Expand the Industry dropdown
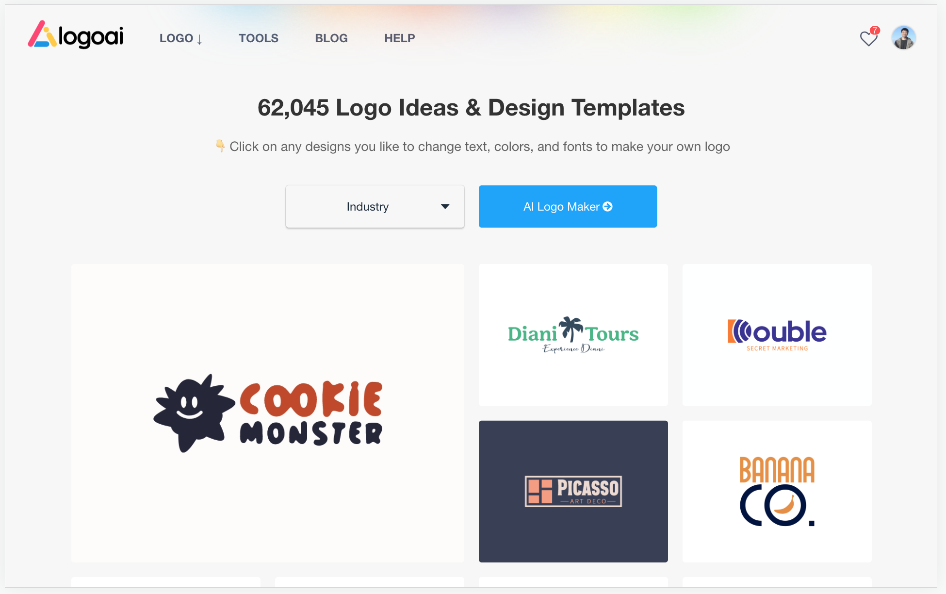 click(x=375, y=207)
